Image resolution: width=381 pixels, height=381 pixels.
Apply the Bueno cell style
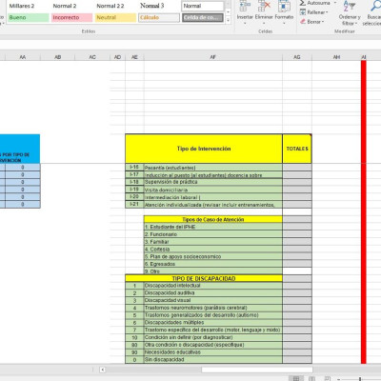pyautogui.click(x=29, y=17)
